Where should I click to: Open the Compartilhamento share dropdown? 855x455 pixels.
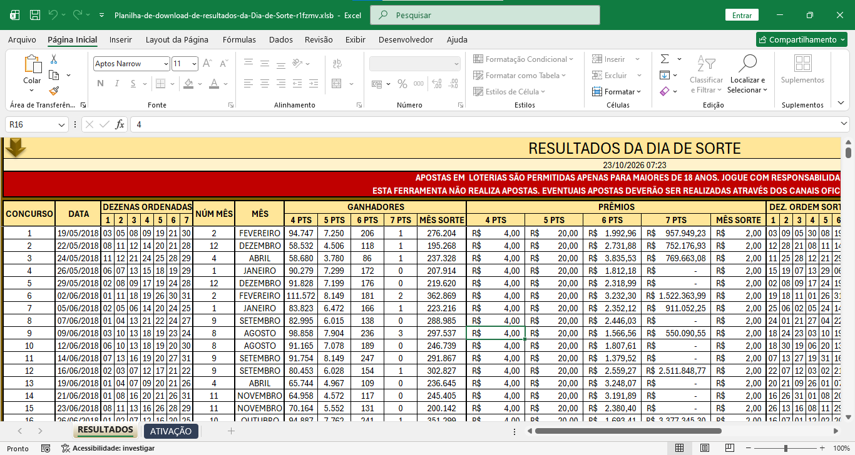pyautogui.click(x=801, y=39)
